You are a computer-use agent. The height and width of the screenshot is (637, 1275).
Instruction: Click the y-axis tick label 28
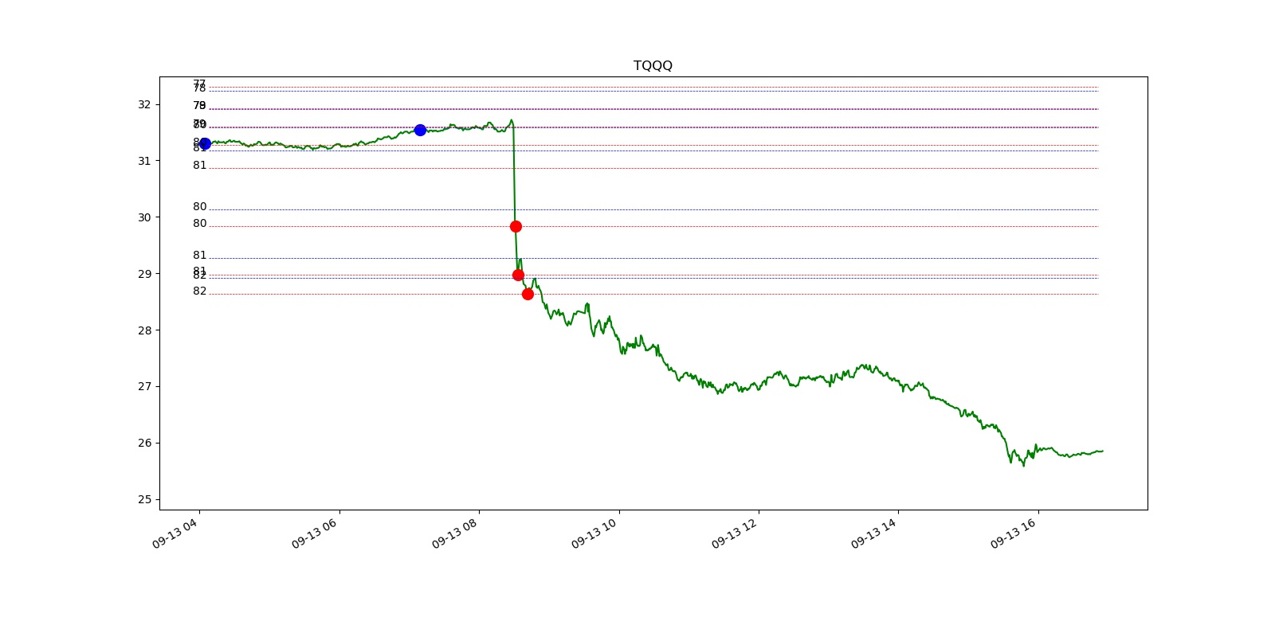pyautogui.click(x=144, y=330)
